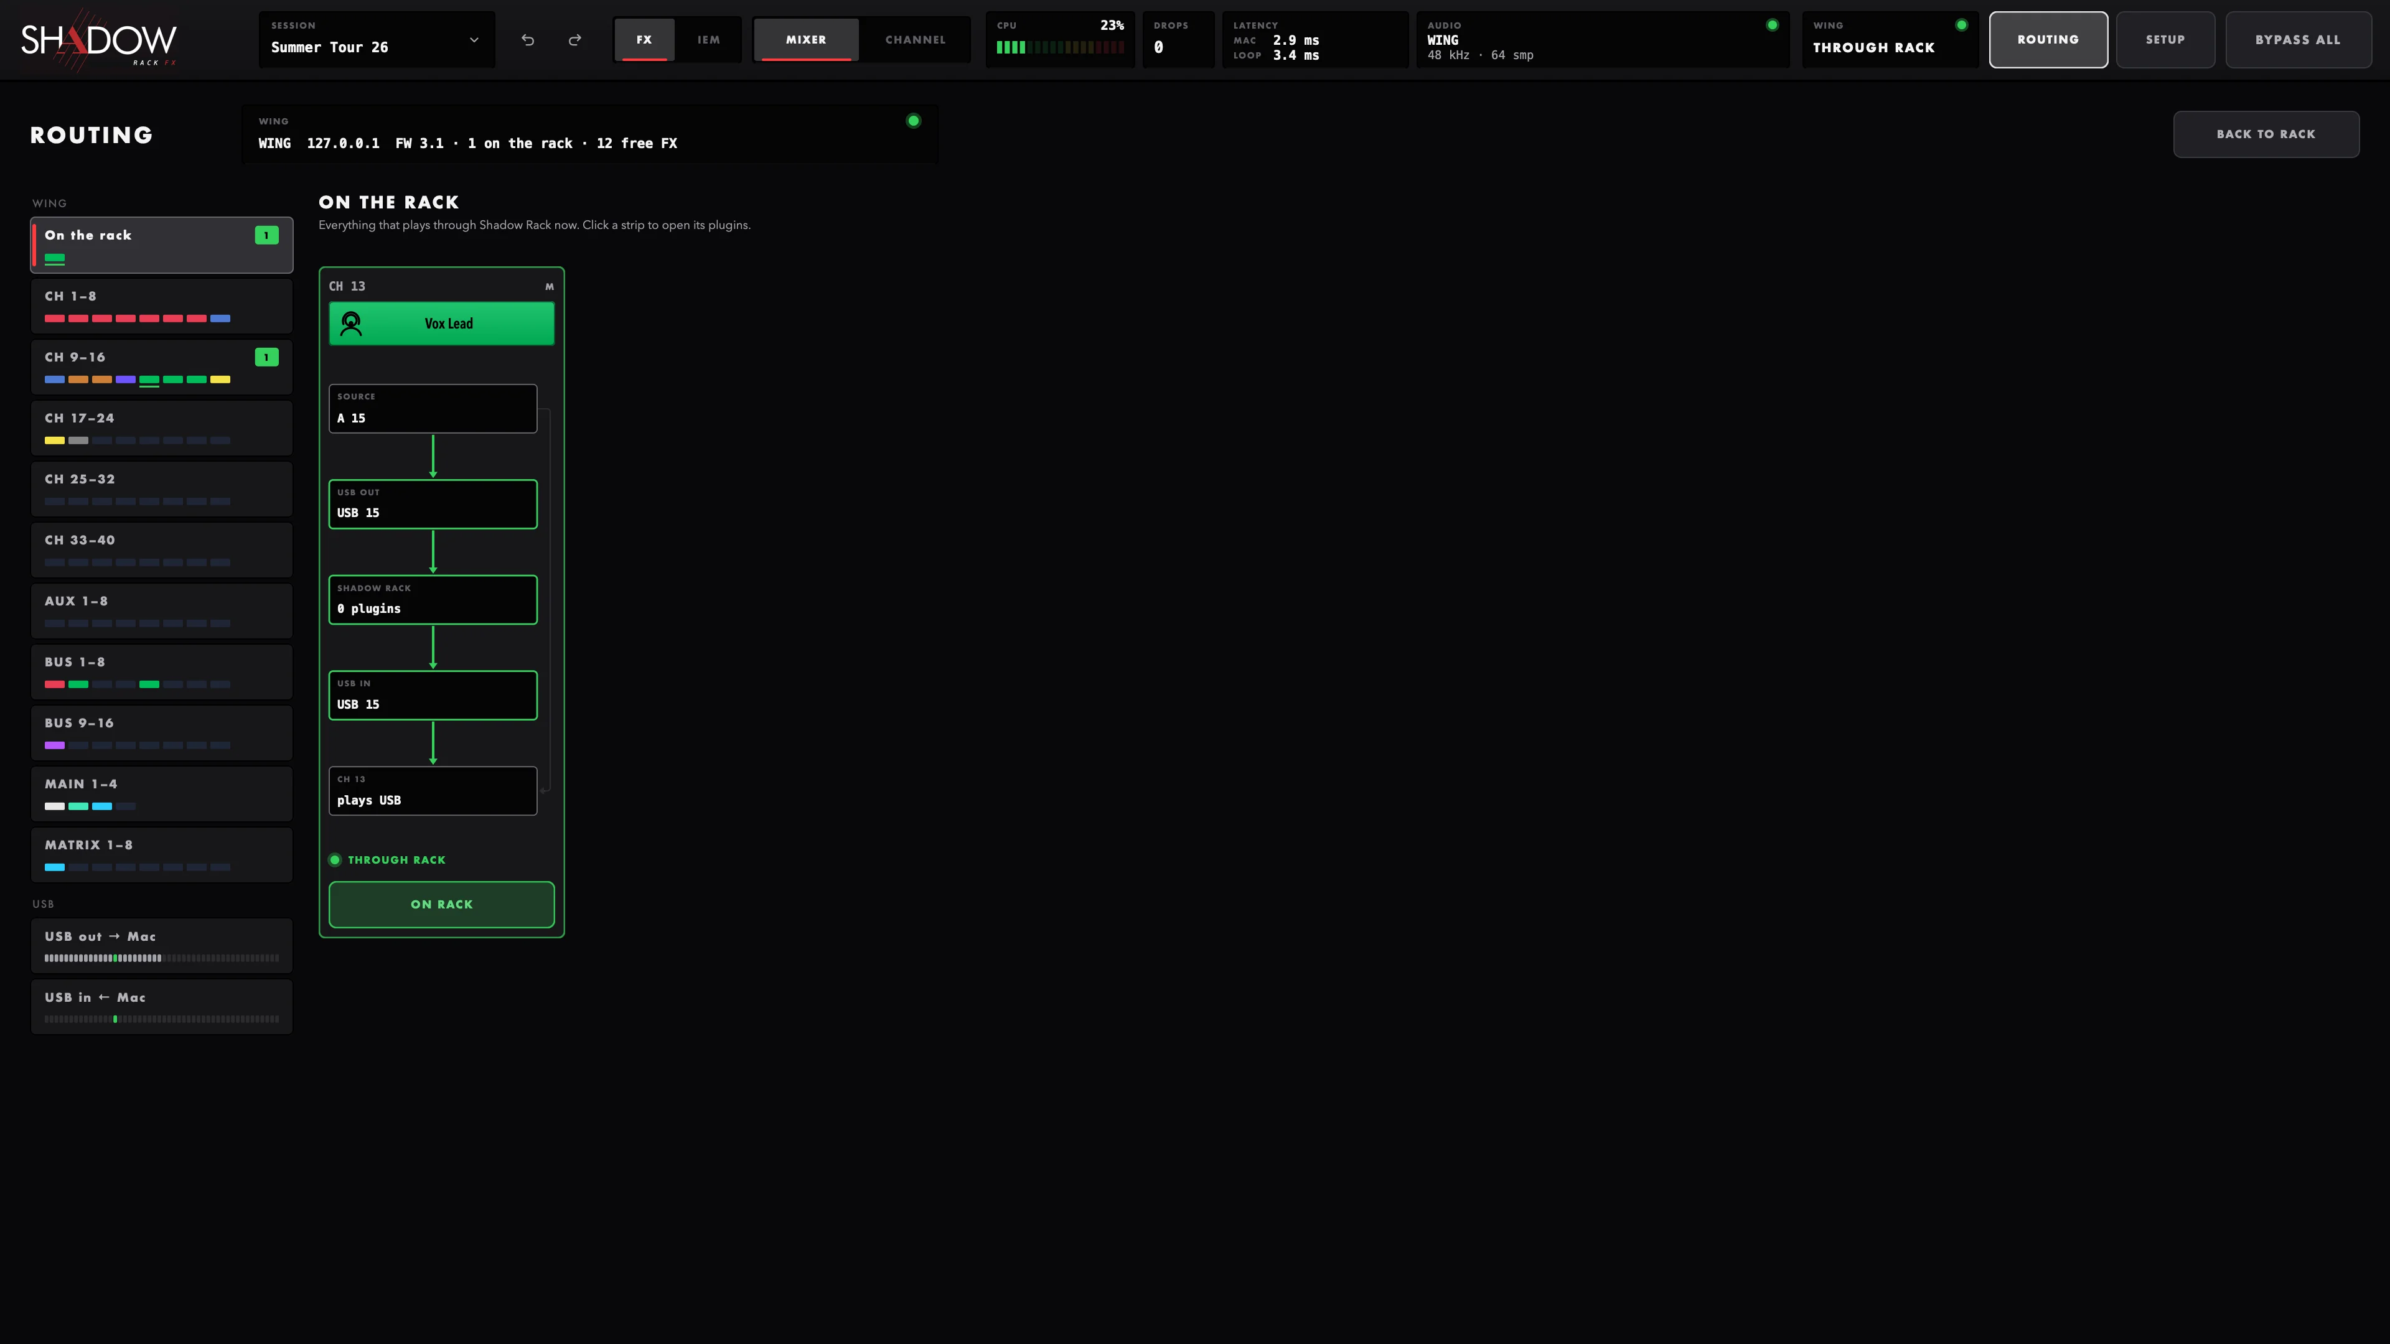The height and width of the screenshot is (1344, 2390).
Task: Toggle the On Rack button for CH 13
Action: click(442, 904)
